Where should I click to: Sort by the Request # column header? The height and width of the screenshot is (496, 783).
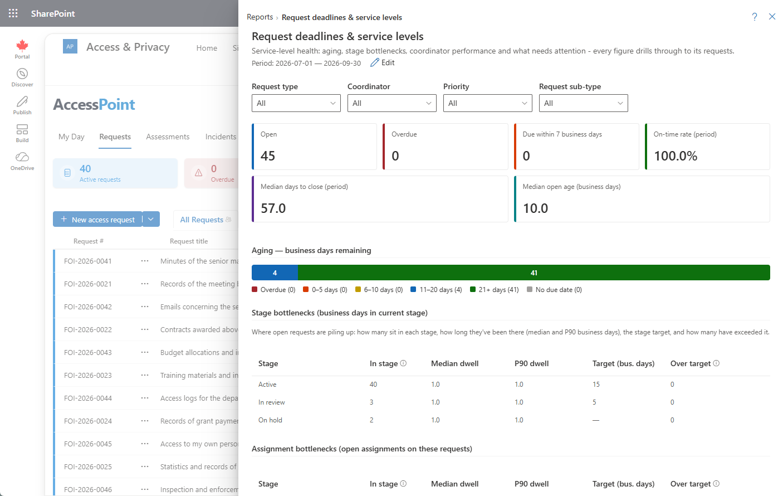point(89,241)
